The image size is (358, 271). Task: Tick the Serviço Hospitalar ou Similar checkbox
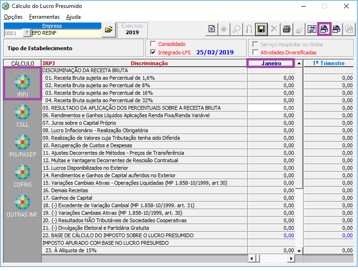(x=255, y=44)
